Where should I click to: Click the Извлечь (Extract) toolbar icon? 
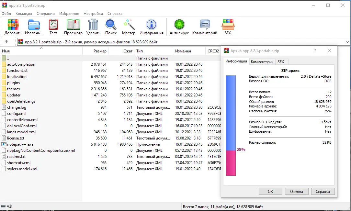(x=34, y=25)
